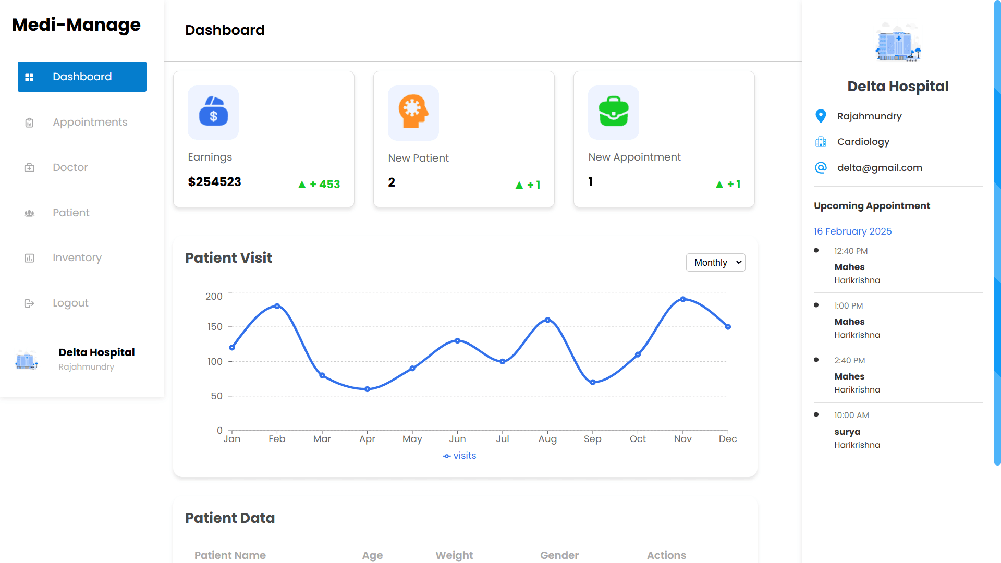Click the 16 February 2025 date label
Image resolution: width=1001 pixels, height=563 pixels.
click(852, 231)
